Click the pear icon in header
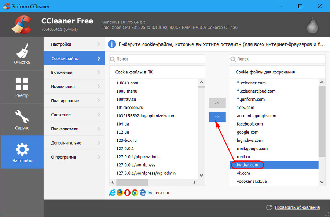This screenshot has width=330, height=217. [x=312, y=25]
